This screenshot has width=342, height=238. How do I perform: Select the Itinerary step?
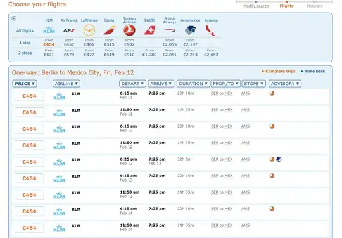[315, 6]
